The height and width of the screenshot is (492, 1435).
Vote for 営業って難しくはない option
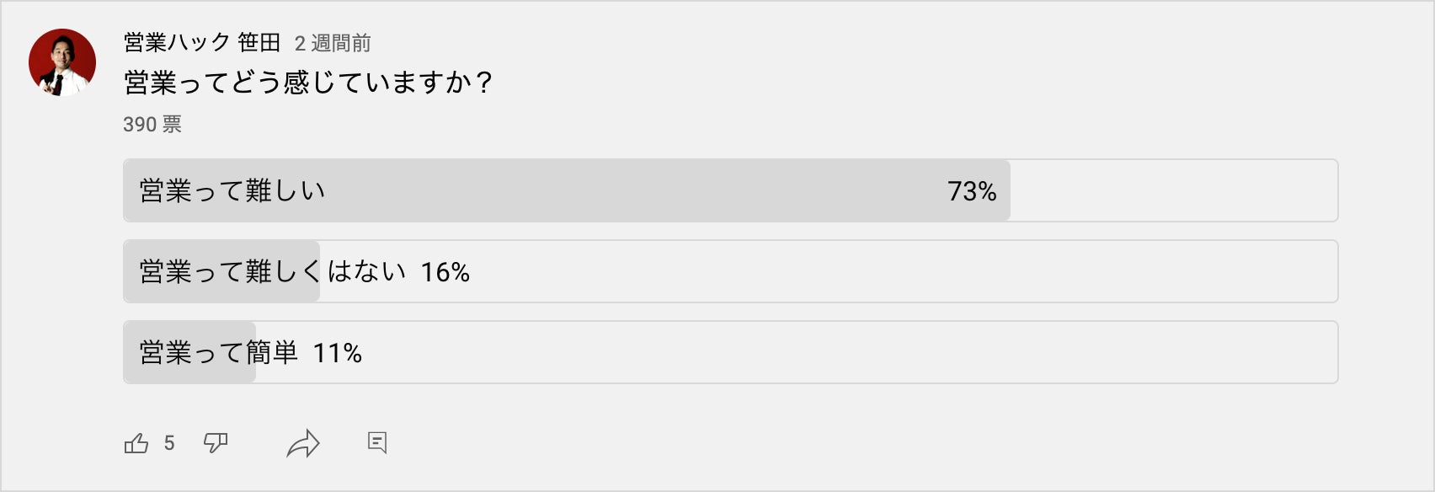273,272
